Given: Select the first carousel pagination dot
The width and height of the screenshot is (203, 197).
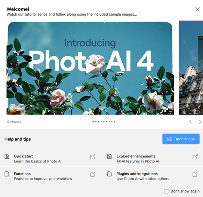Looking at the screenshot, I should pos(93,122).
